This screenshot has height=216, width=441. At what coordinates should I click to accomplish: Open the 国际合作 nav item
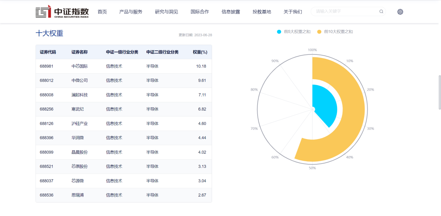pyautogui.click(x=200, y=12)
